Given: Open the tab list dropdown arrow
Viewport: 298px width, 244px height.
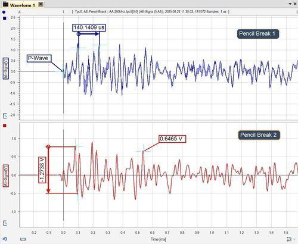Looking at the screenshot, I should (290, 4).
